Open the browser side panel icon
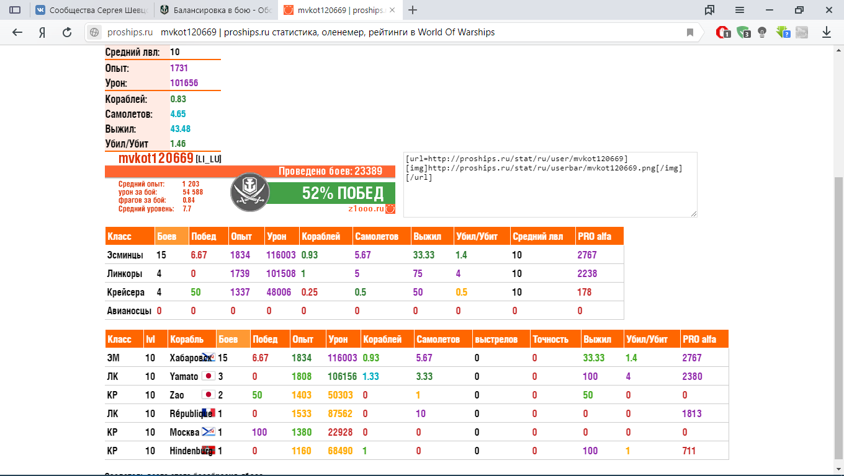844x476 pixels. [x=15, y=10]
